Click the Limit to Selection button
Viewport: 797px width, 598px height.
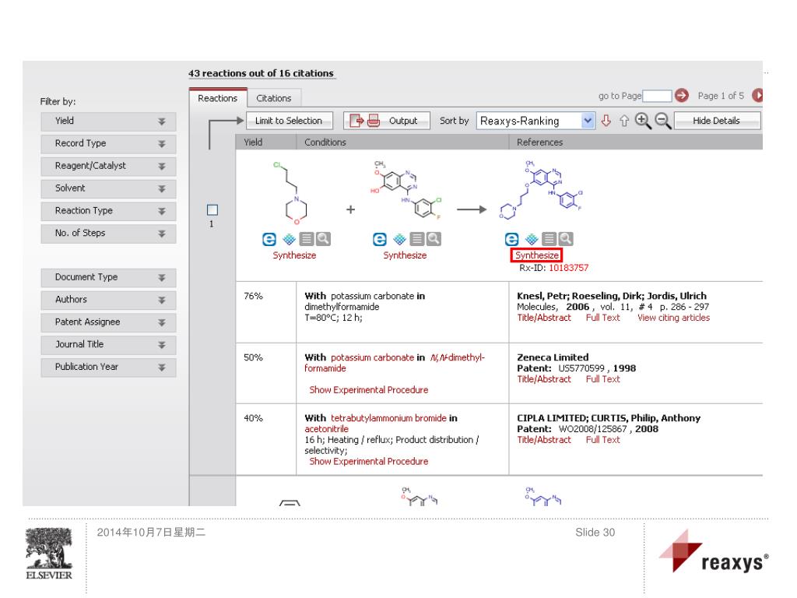(289, 121)
